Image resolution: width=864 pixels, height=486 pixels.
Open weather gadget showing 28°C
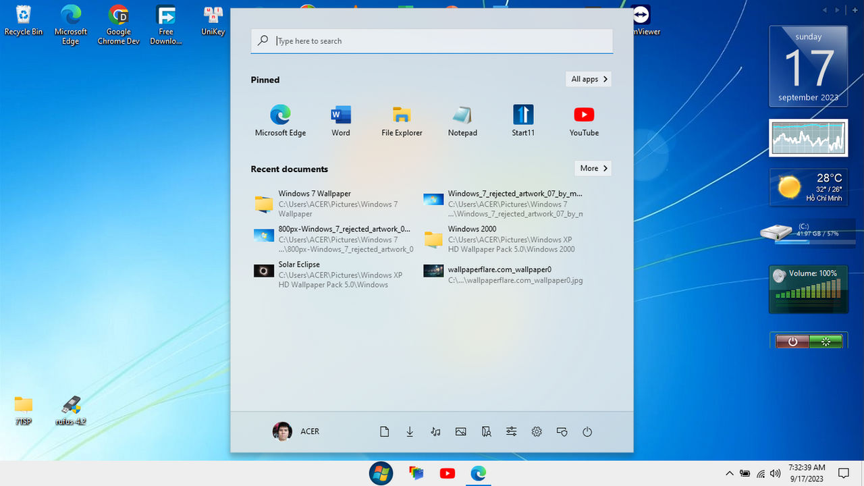[809, 187]
